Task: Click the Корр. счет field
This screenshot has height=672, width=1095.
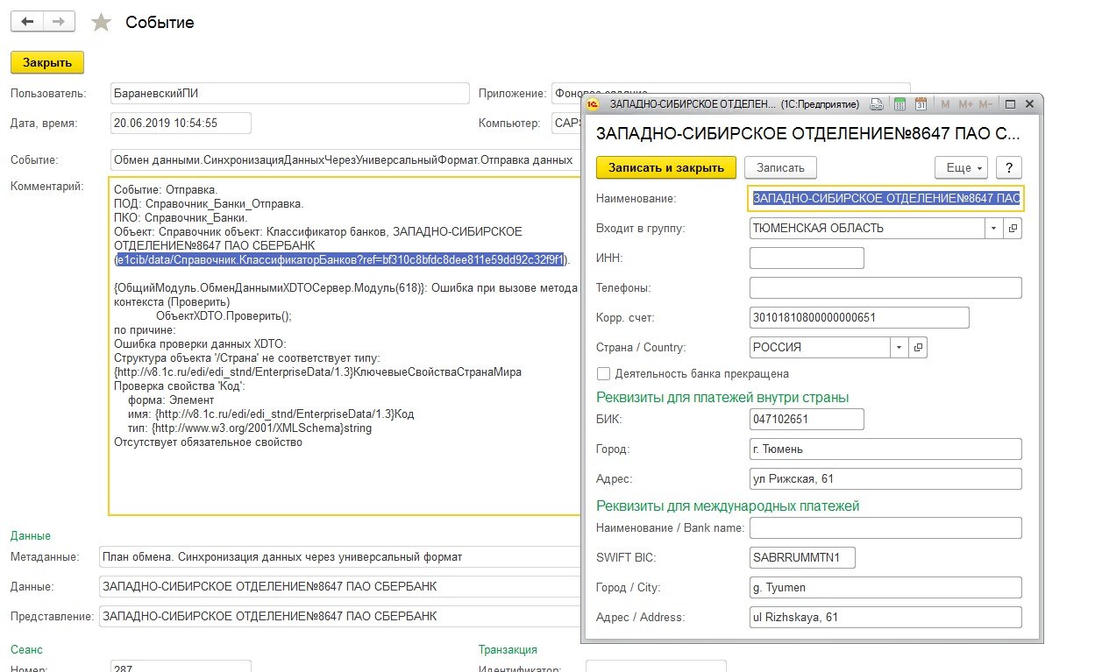Action: click(x=860, y=317)
